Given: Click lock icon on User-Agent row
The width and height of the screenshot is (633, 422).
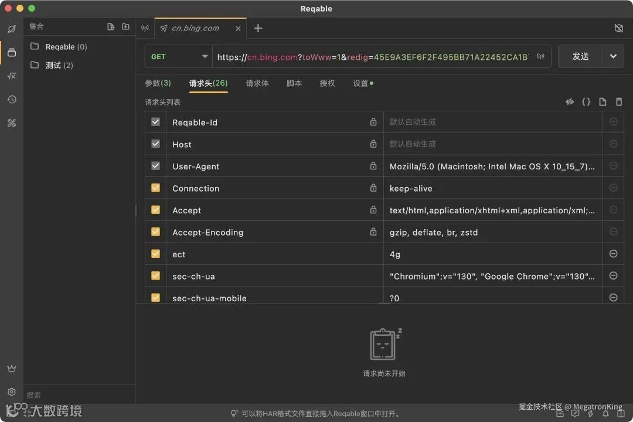Looking at the screenshot, I should point(373,165).
